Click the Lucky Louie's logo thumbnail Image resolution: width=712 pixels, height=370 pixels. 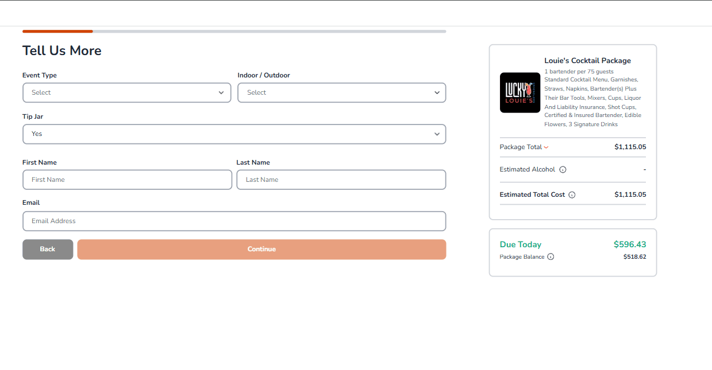click(x=520, y=92)
